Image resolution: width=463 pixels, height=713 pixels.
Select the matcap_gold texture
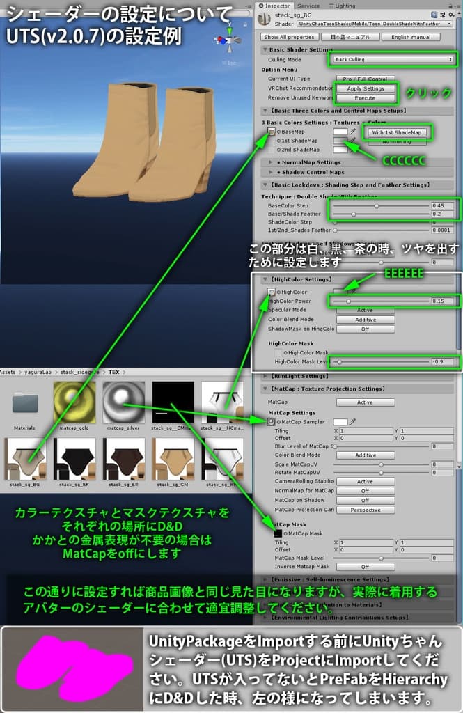point(74,402)
